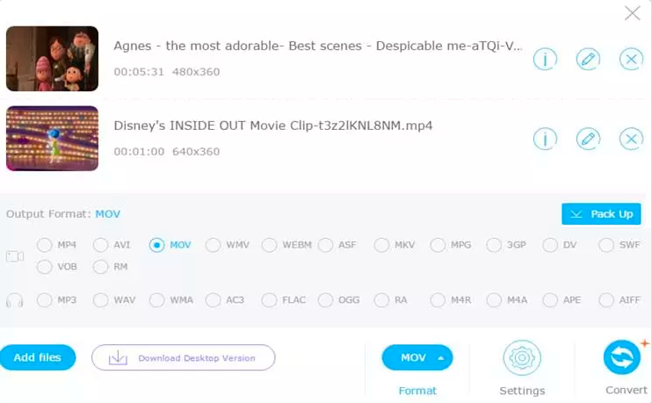Choose the WEBM video format
This screenshot has height=403, width=652.
270,245
